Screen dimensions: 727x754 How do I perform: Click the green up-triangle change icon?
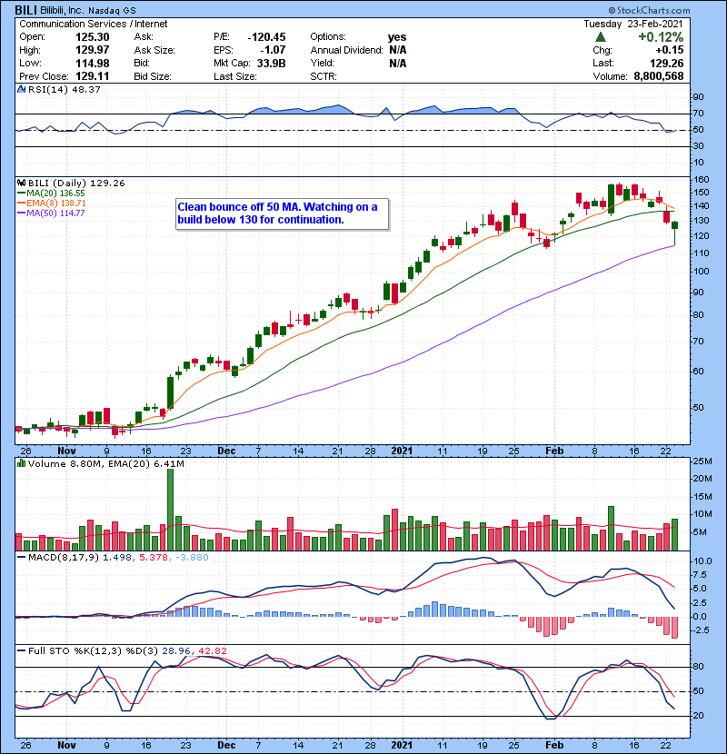601,37
